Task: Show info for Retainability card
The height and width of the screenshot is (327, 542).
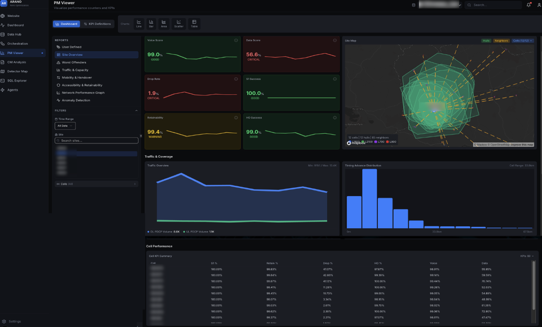Action: tap(236, 117)
